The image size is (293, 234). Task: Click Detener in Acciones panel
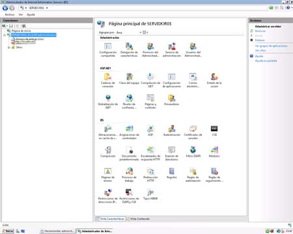coord(260,40)
